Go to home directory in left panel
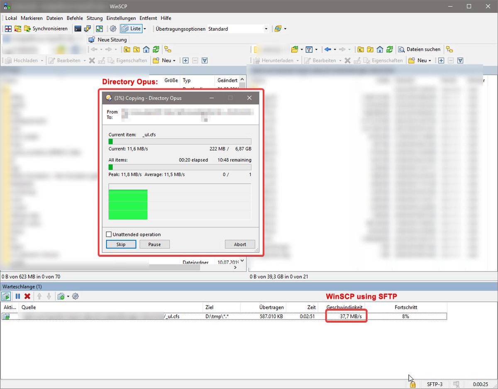The width and height of the screenshot is (498, 389). 146,49
